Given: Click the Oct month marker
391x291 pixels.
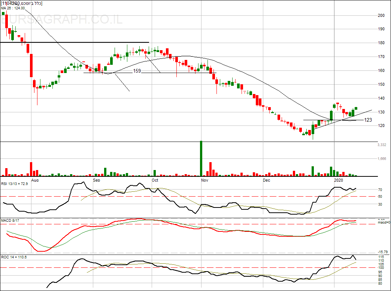Looking at the screenshot, I should 154,180.
